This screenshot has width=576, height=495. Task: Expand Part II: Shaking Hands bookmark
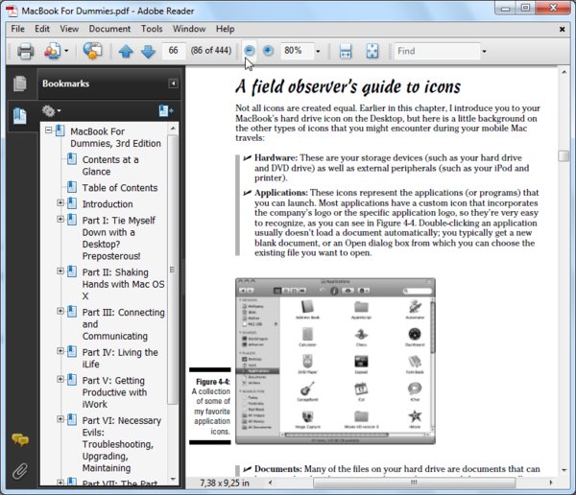60,271
